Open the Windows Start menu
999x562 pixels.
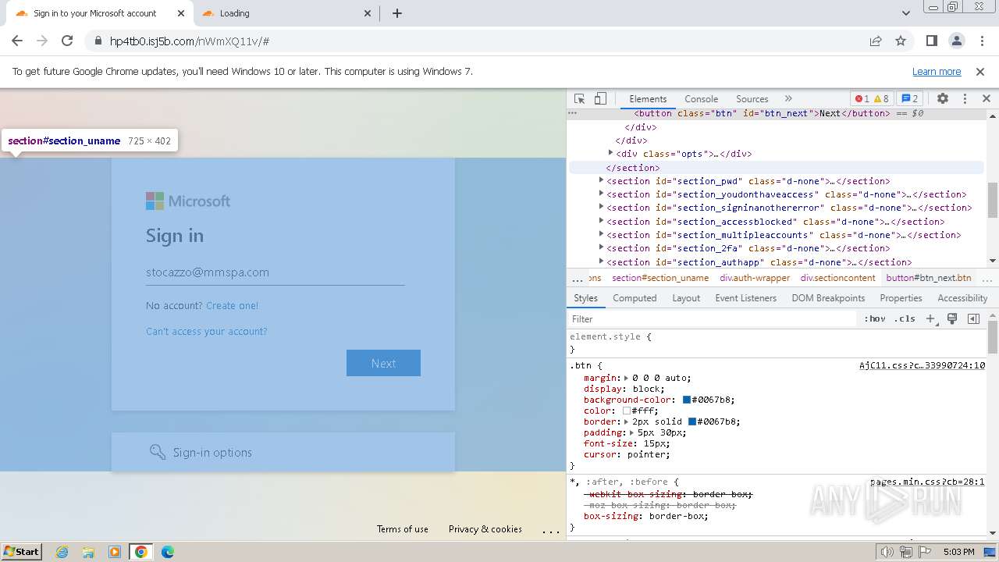pos(22,551)
